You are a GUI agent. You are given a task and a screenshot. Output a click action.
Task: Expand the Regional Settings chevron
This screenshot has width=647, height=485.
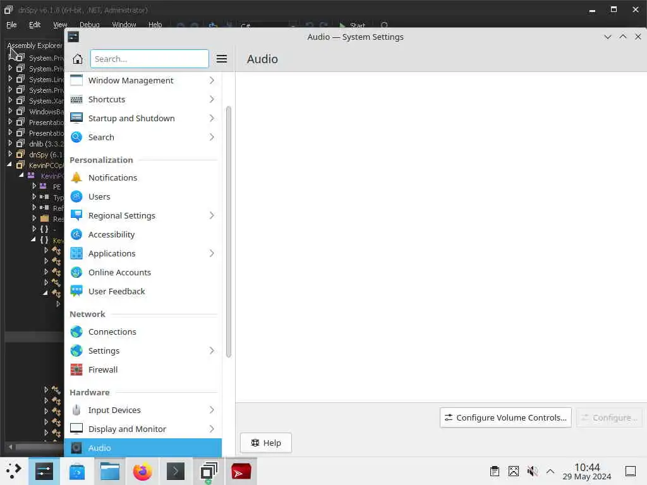pyautogui.click(x=212, y=216)
